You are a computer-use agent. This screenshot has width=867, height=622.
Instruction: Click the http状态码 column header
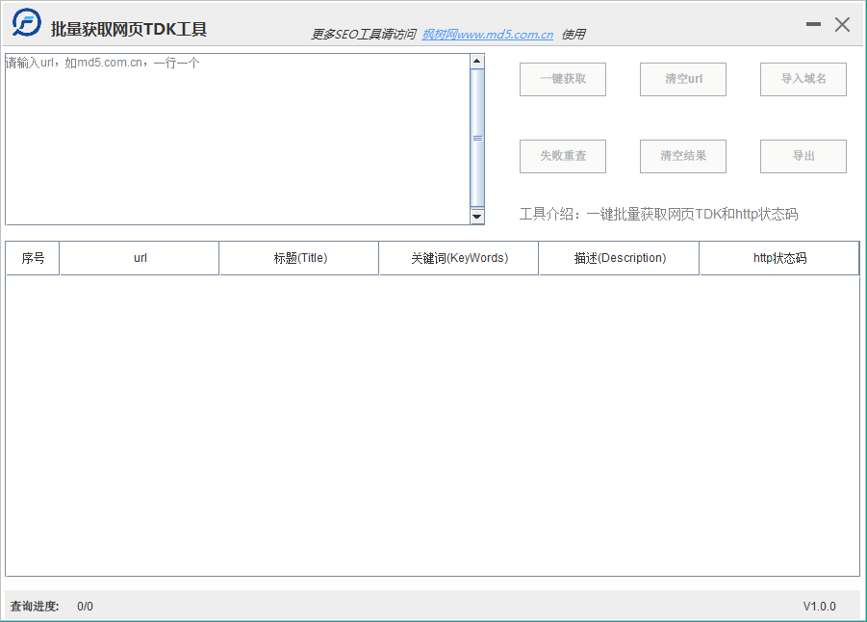click(778, 258)
